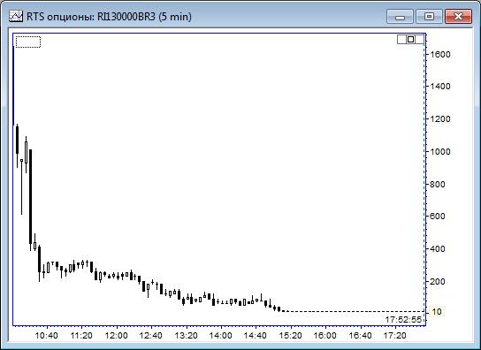Click the 1000 price axis label
This screenshot has width=481, height=350.
(x=440, y=151)
